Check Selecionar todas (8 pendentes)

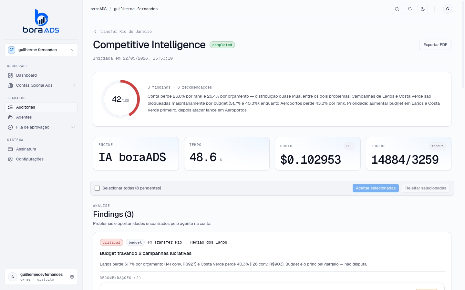(97, 188)
